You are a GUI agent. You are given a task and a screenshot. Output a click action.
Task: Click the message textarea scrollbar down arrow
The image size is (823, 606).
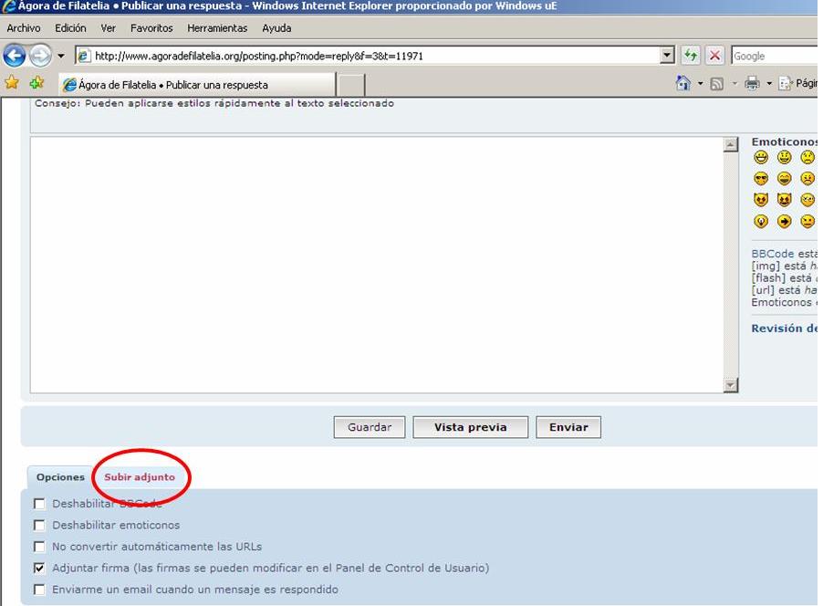730,385
